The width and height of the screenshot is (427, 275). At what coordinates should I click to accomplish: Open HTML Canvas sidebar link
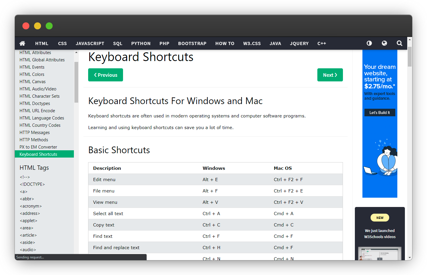33,82
